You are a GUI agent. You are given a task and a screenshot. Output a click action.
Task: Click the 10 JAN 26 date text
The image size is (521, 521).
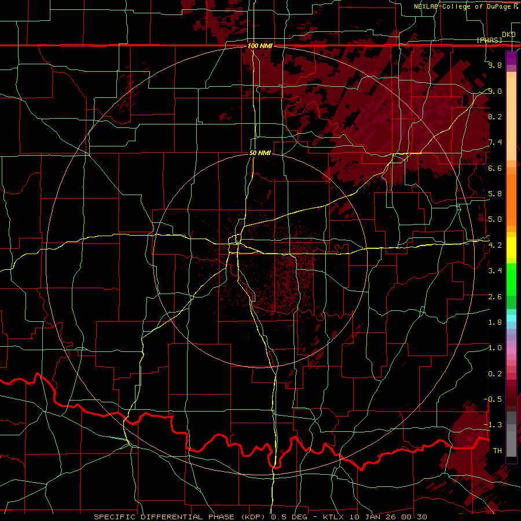tap(372, 517)
